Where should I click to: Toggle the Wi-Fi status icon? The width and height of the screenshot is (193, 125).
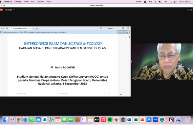[166, 2]
